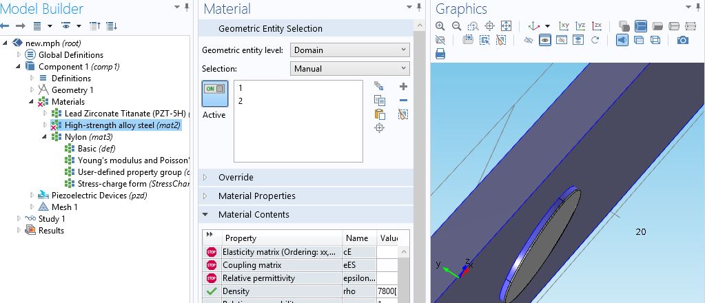Click the Zoom In icon in Graphics toolbar
This screenshot has height=303, width=705.
coord(440,26)
